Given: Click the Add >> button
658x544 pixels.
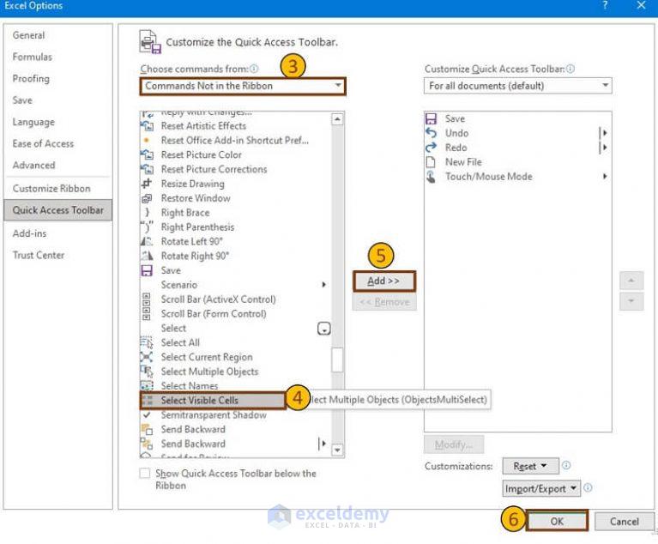Looking at the screenshot, I should (384, 281).
